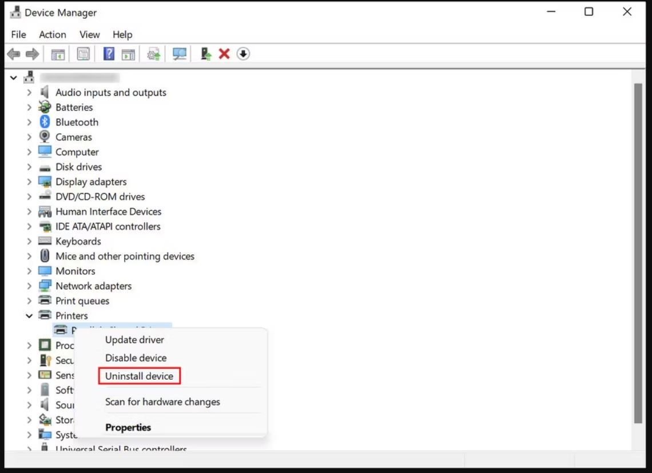Image resolution: width=652 pixels, height=473 pixels.
Task: Click scan for hardware changes monitor icon
Action: (x=180, y=54)
